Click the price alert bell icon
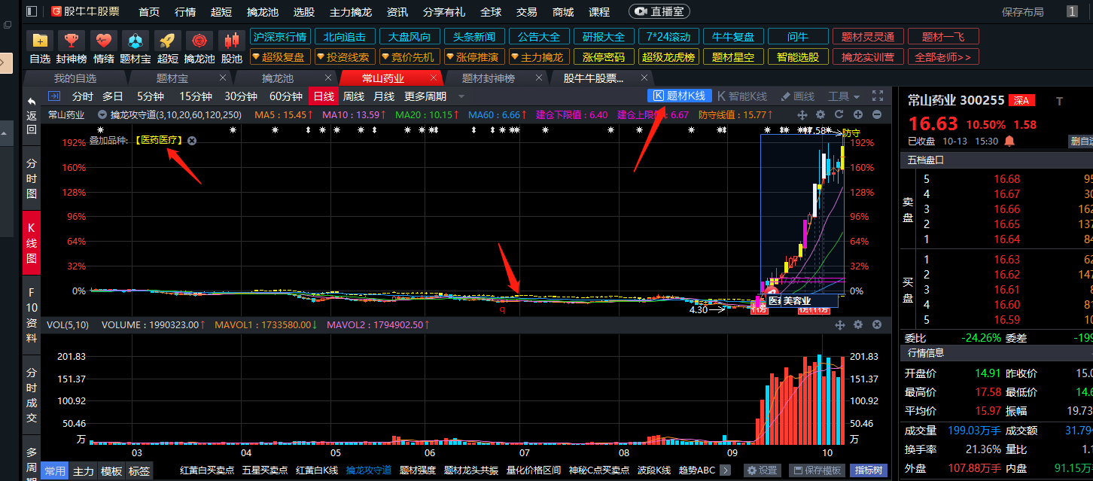1093x481 pixels. [x=1009, y=141]
